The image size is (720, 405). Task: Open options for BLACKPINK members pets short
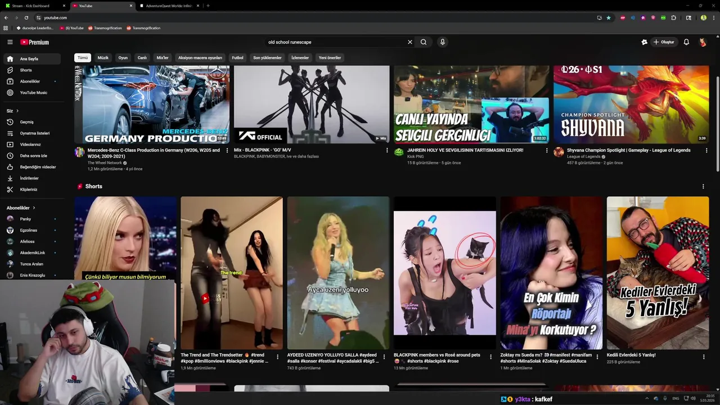tap(490, 357)
